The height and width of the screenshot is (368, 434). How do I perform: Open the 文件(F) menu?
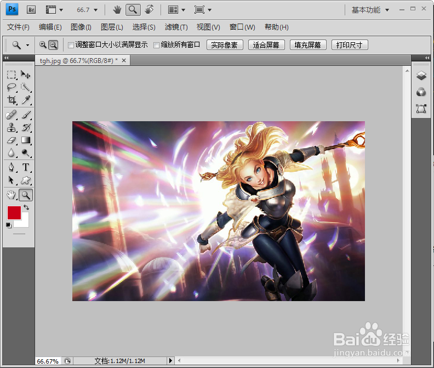[x=18, y=27]
